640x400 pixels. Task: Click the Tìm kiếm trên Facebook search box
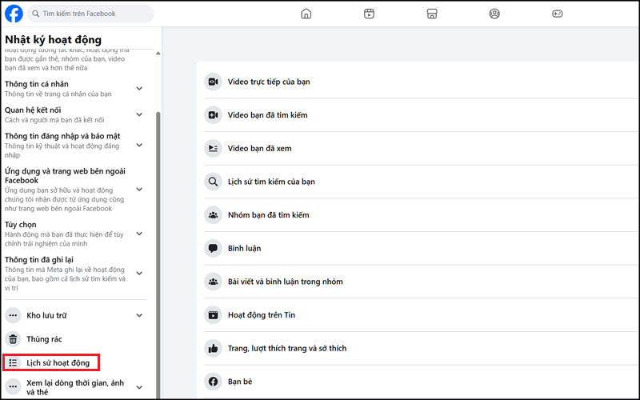coord(92,14)
